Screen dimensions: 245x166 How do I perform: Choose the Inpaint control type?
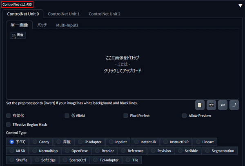point(118,142)
